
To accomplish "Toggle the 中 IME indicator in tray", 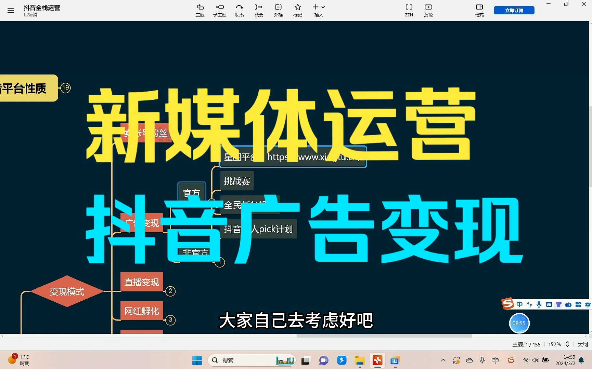I will point(495,360).
